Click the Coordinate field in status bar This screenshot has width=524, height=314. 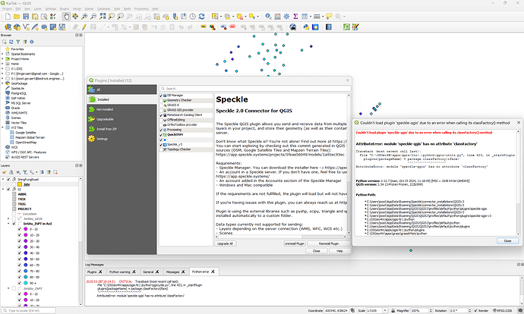click(336, 310)
